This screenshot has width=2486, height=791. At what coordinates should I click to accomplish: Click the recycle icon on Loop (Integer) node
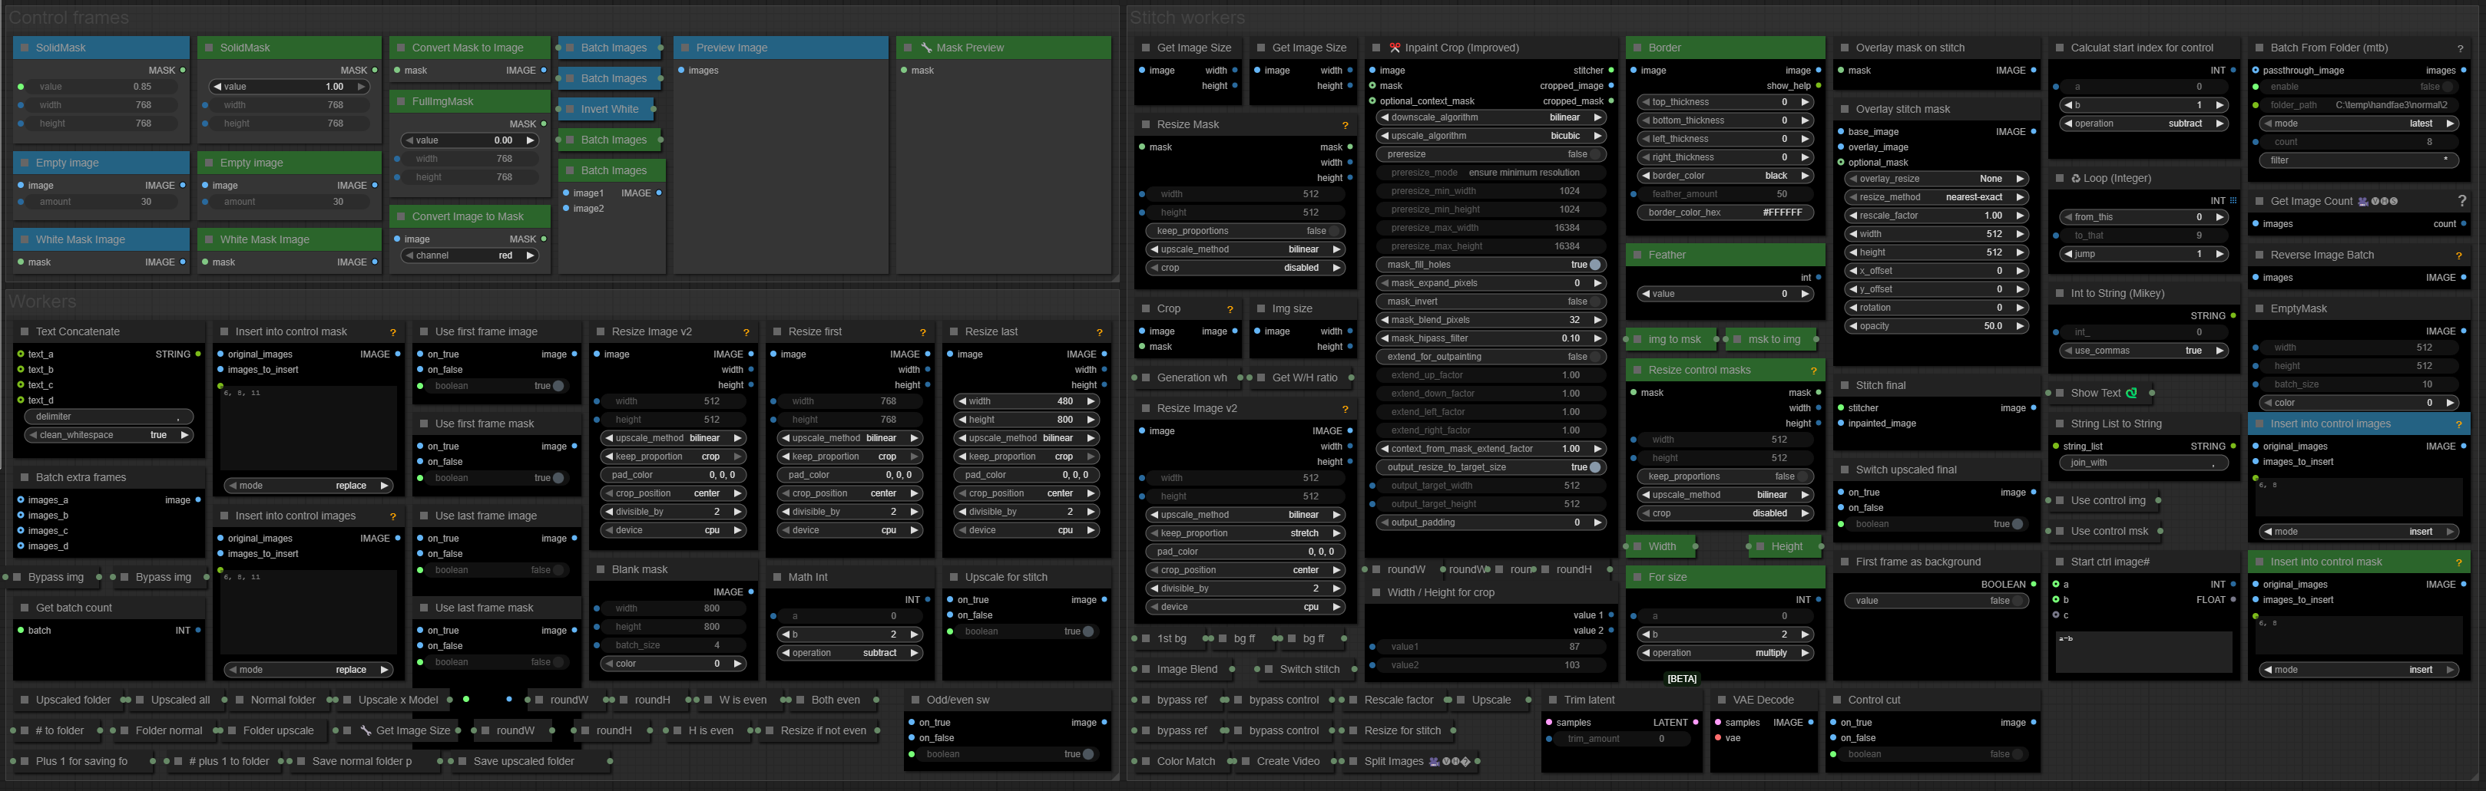coord(2075,179)
